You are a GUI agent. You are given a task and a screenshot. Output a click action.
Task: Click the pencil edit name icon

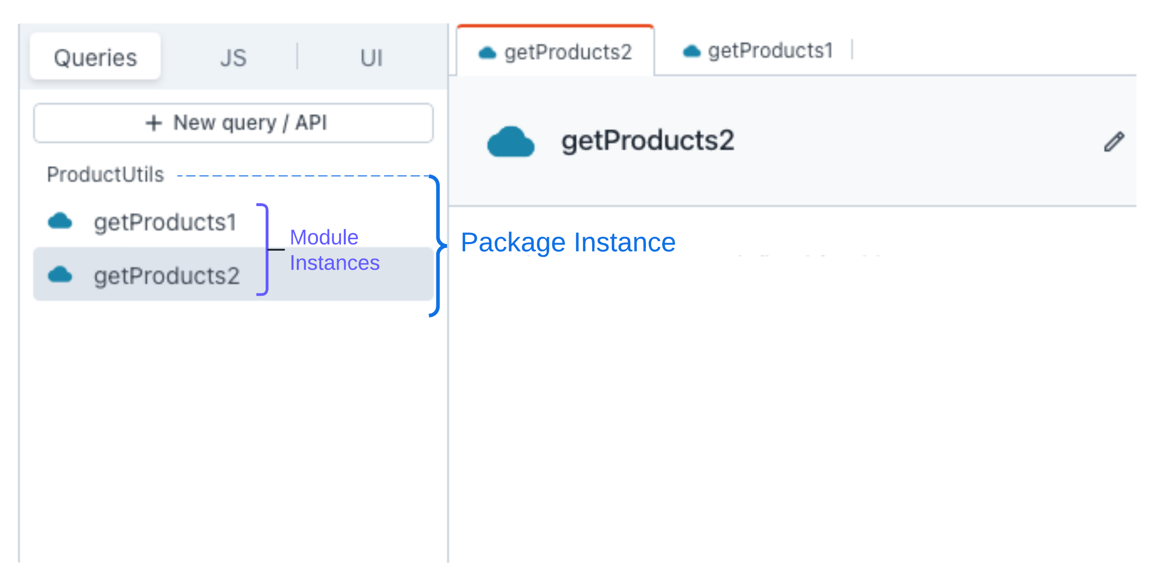(1113, 142)
